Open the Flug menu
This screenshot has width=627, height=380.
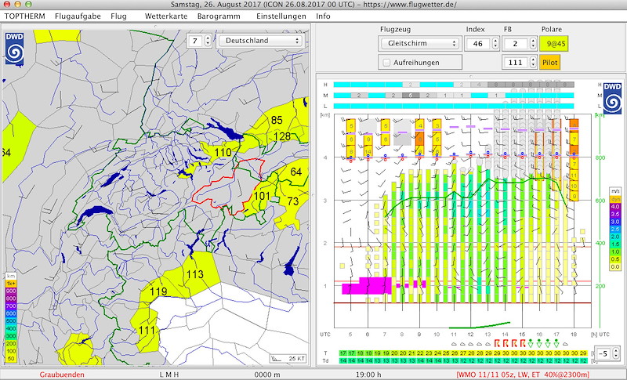[119, 16]
